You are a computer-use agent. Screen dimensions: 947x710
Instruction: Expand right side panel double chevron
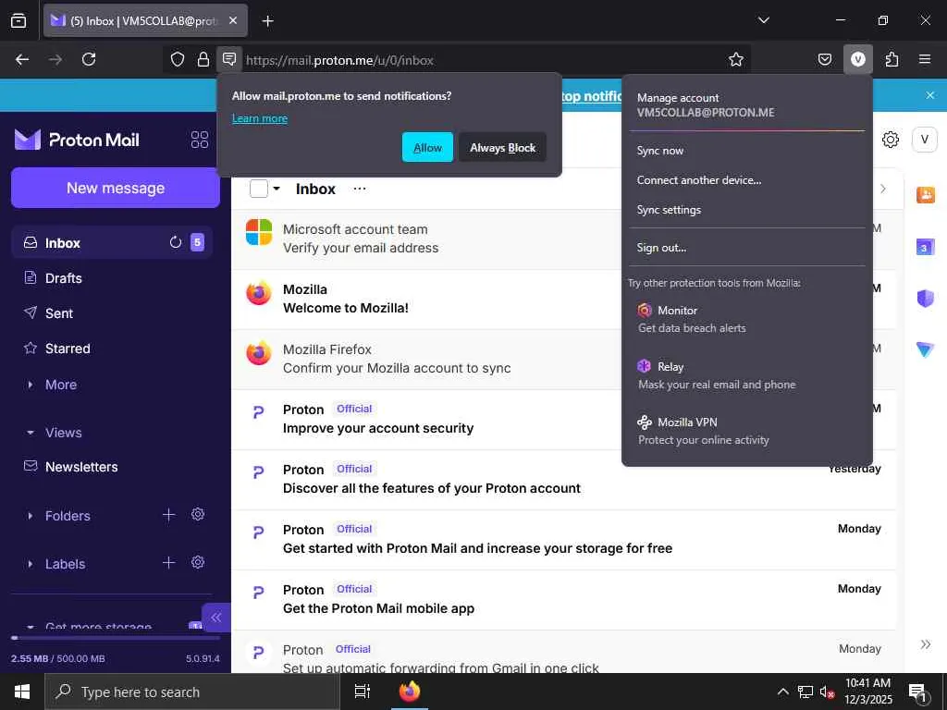(x=925, y=644)
